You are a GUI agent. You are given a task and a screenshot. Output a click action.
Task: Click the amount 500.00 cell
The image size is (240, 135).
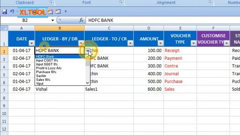[x=148, y=81]
